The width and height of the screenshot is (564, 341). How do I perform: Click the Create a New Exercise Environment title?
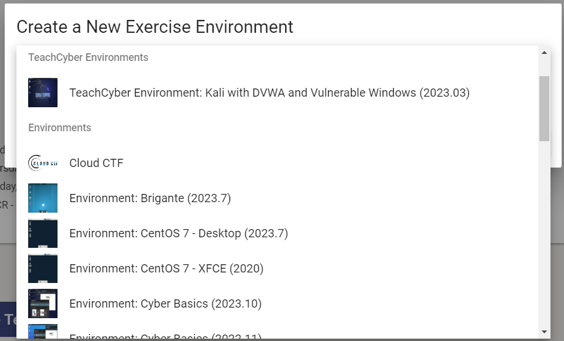pos(155,26)
